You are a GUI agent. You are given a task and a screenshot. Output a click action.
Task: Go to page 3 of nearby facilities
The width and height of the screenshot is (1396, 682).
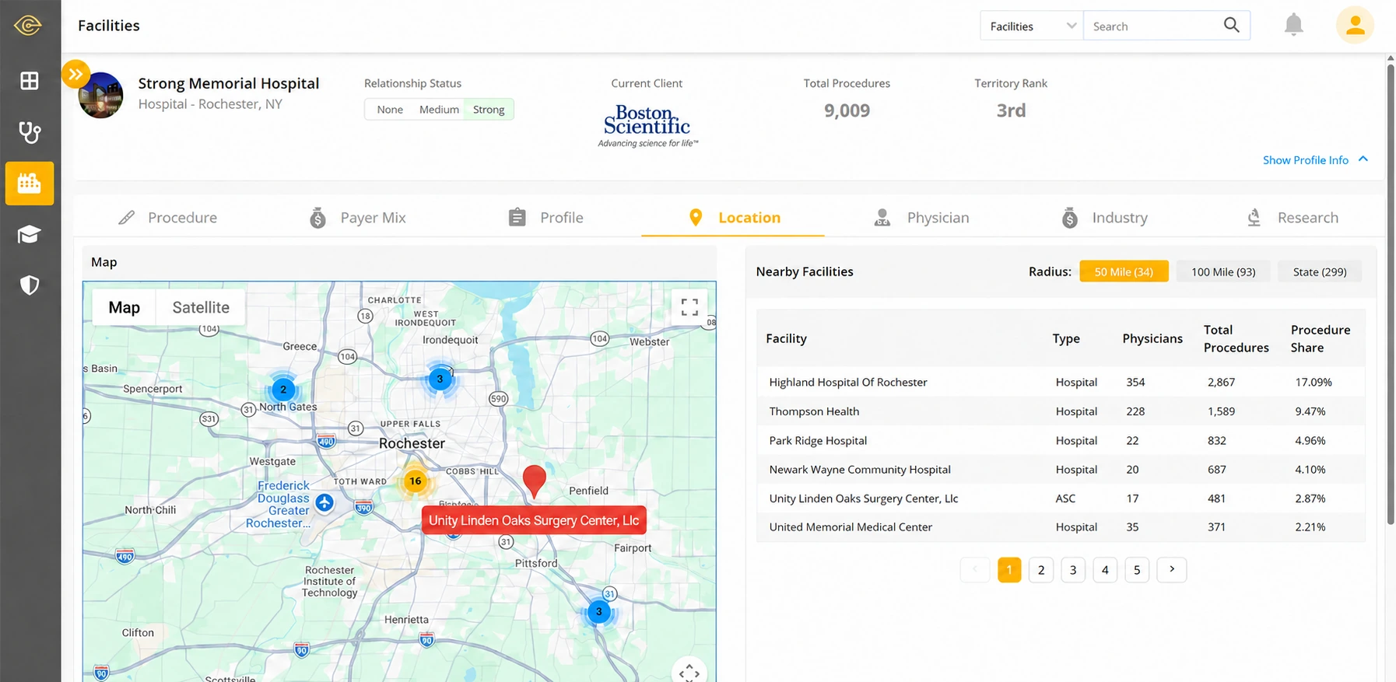tap(1073, 570)
